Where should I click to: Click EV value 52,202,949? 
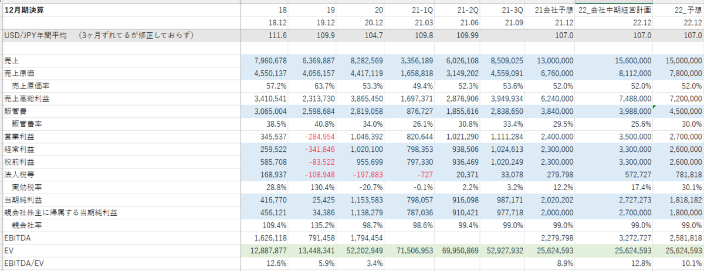click(364, 250)
